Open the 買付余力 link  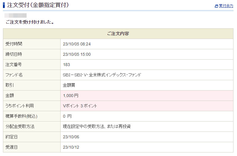tap(226, 6)
